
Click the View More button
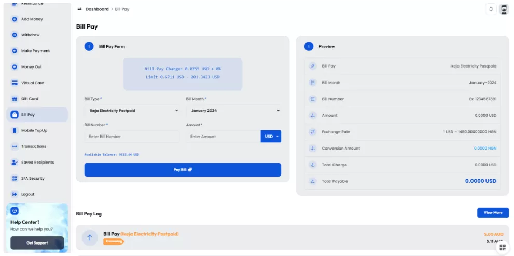tap(493, 212)
